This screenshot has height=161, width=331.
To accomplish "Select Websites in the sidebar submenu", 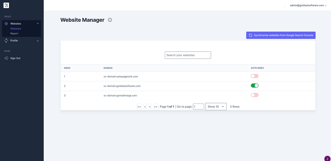I will coord(16,28).
